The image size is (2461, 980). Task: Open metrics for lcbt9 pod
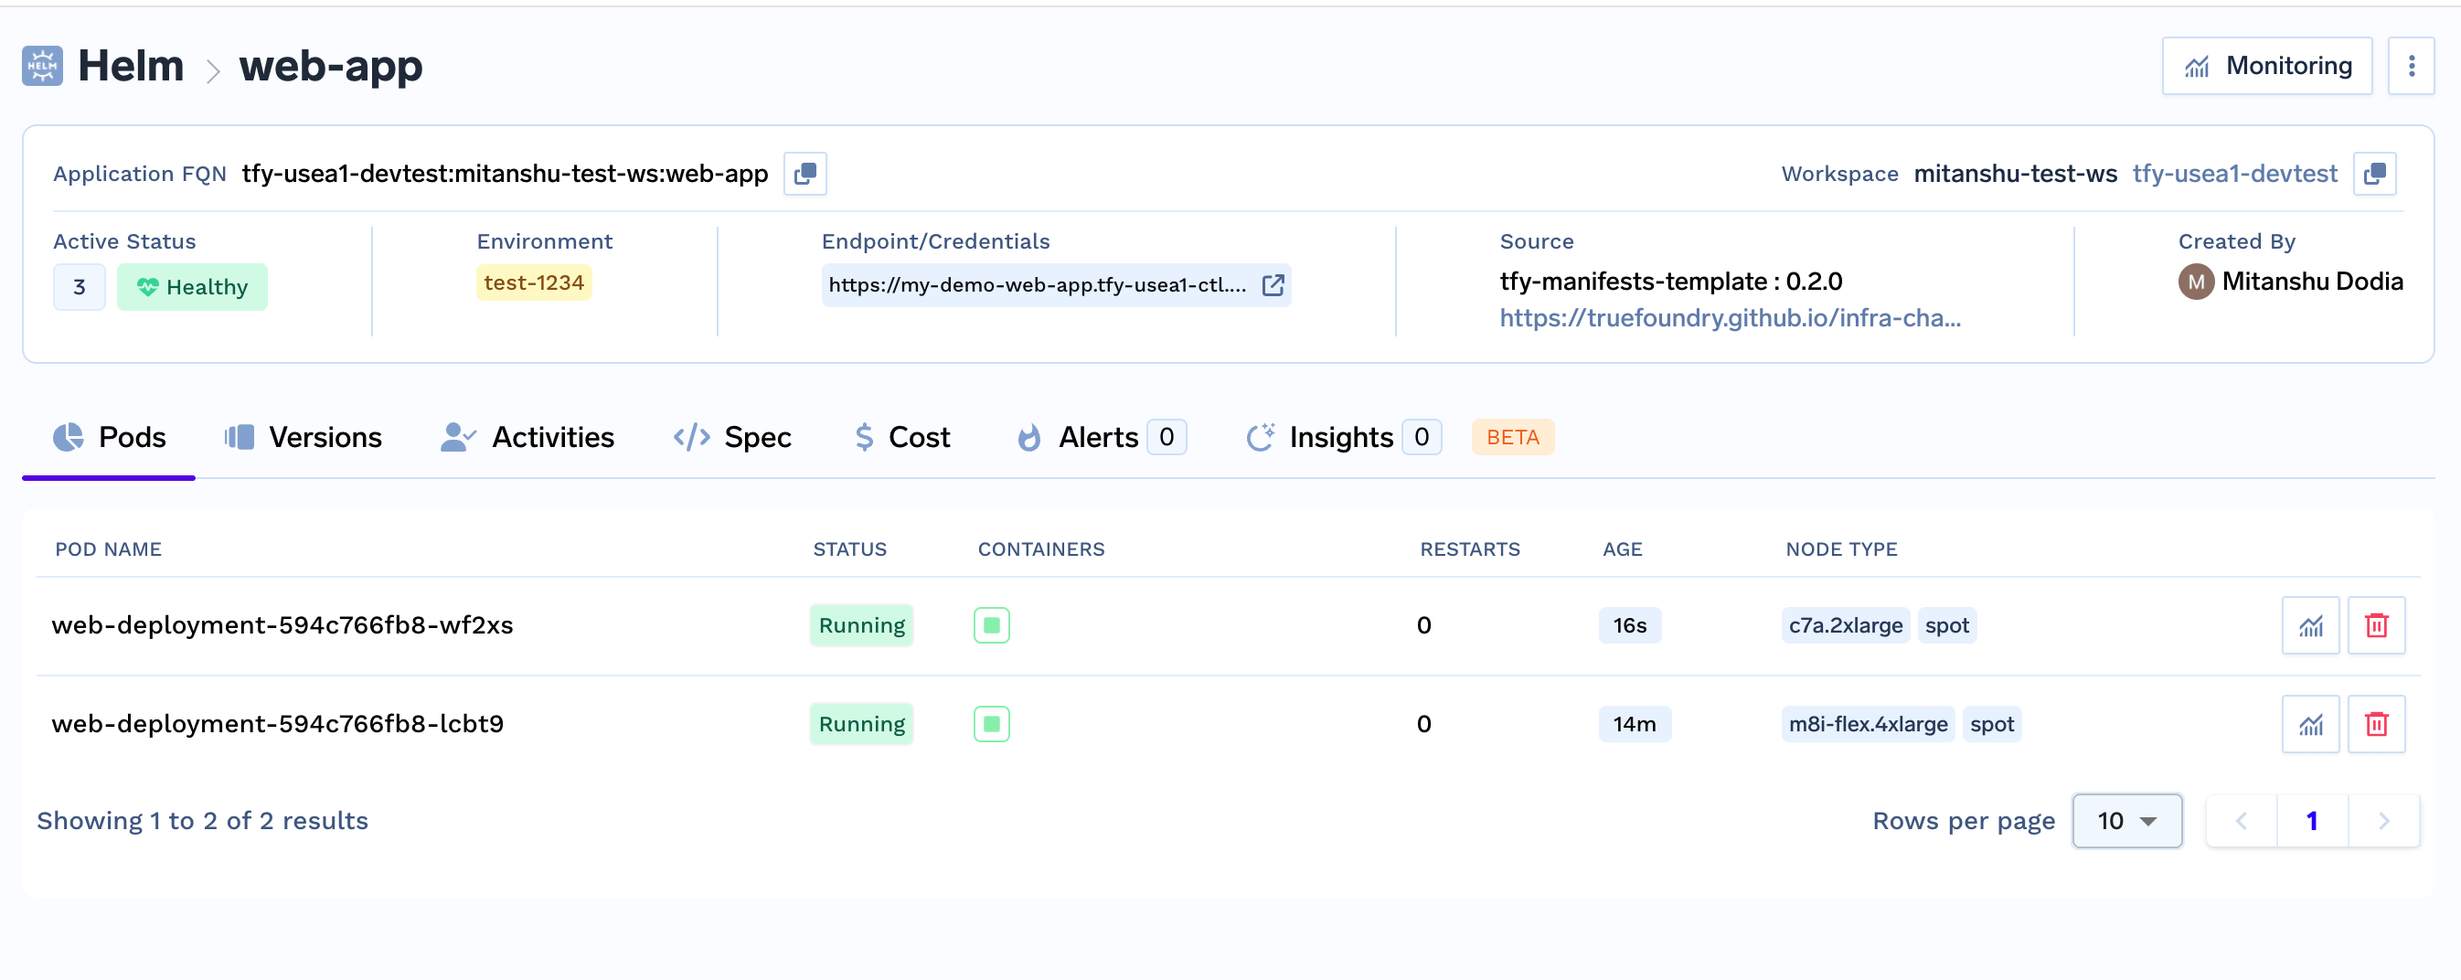pyautogui.click(x=2310, y=724)
